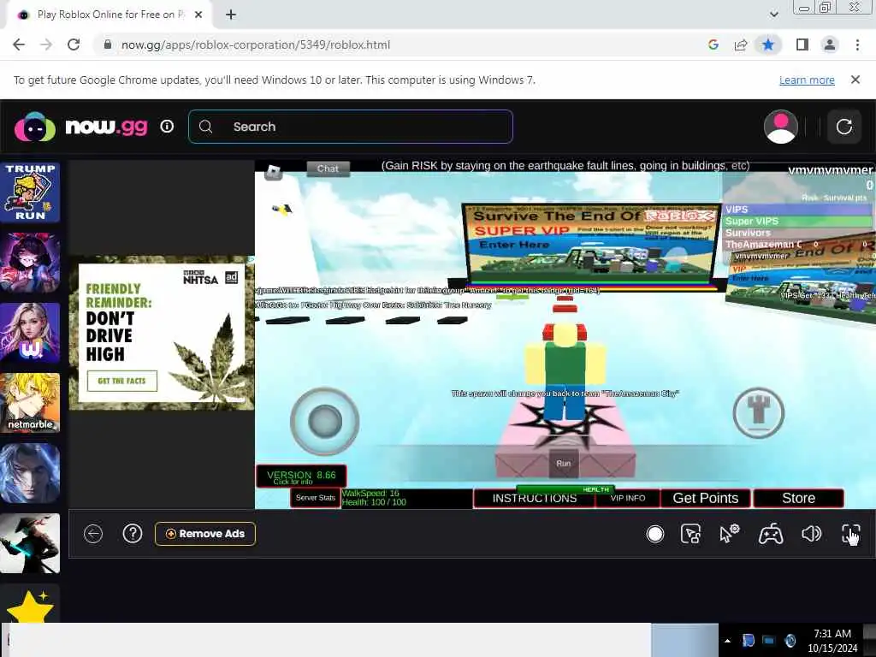Image resolution: width=876 pixels, height=657 pixels.
Task: Click the Run button in game
Action: click(563, 463)
